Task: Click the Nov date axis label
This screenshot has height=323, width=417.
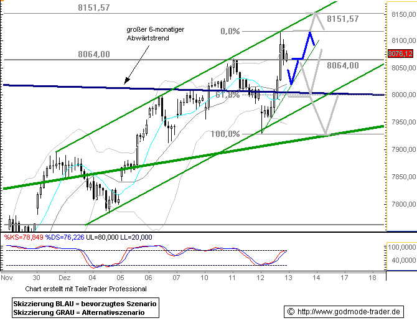Action: (7, 278)
